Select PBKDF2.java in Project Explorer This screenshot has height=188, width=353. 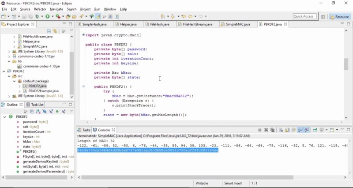[x=38, y=86]
